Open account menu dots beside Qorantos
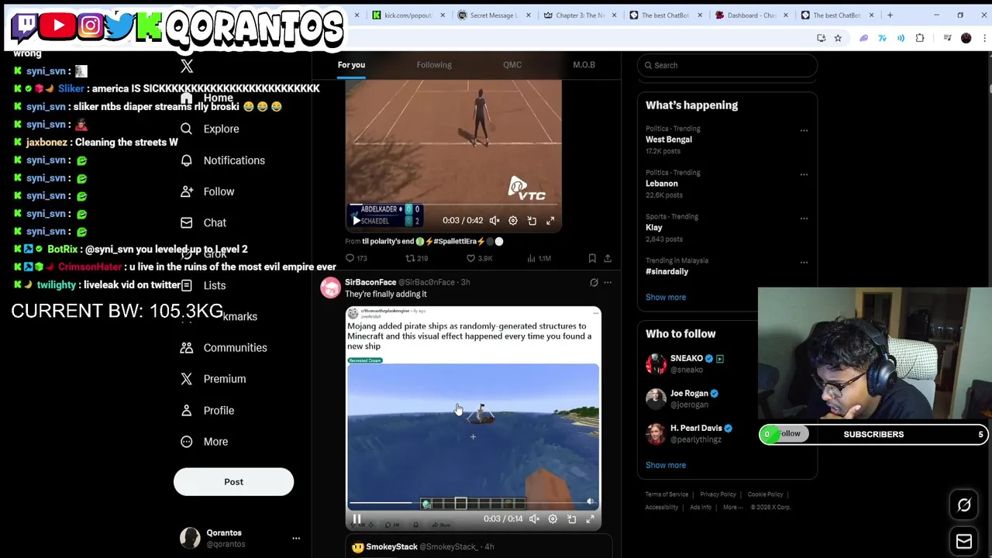992x558 pixels. point(296,538)
